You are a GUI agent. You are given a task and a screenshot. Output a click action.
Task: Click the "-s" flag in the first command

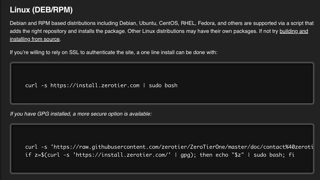[x=44, y=85]
